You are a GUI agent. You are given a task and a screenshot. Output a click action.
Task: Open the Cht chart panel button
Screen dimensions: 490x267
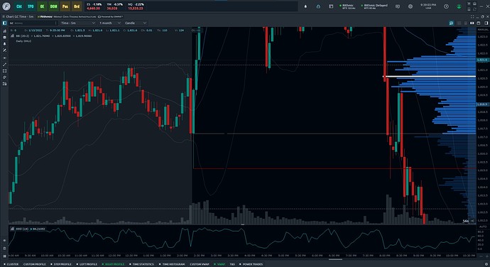18,6
